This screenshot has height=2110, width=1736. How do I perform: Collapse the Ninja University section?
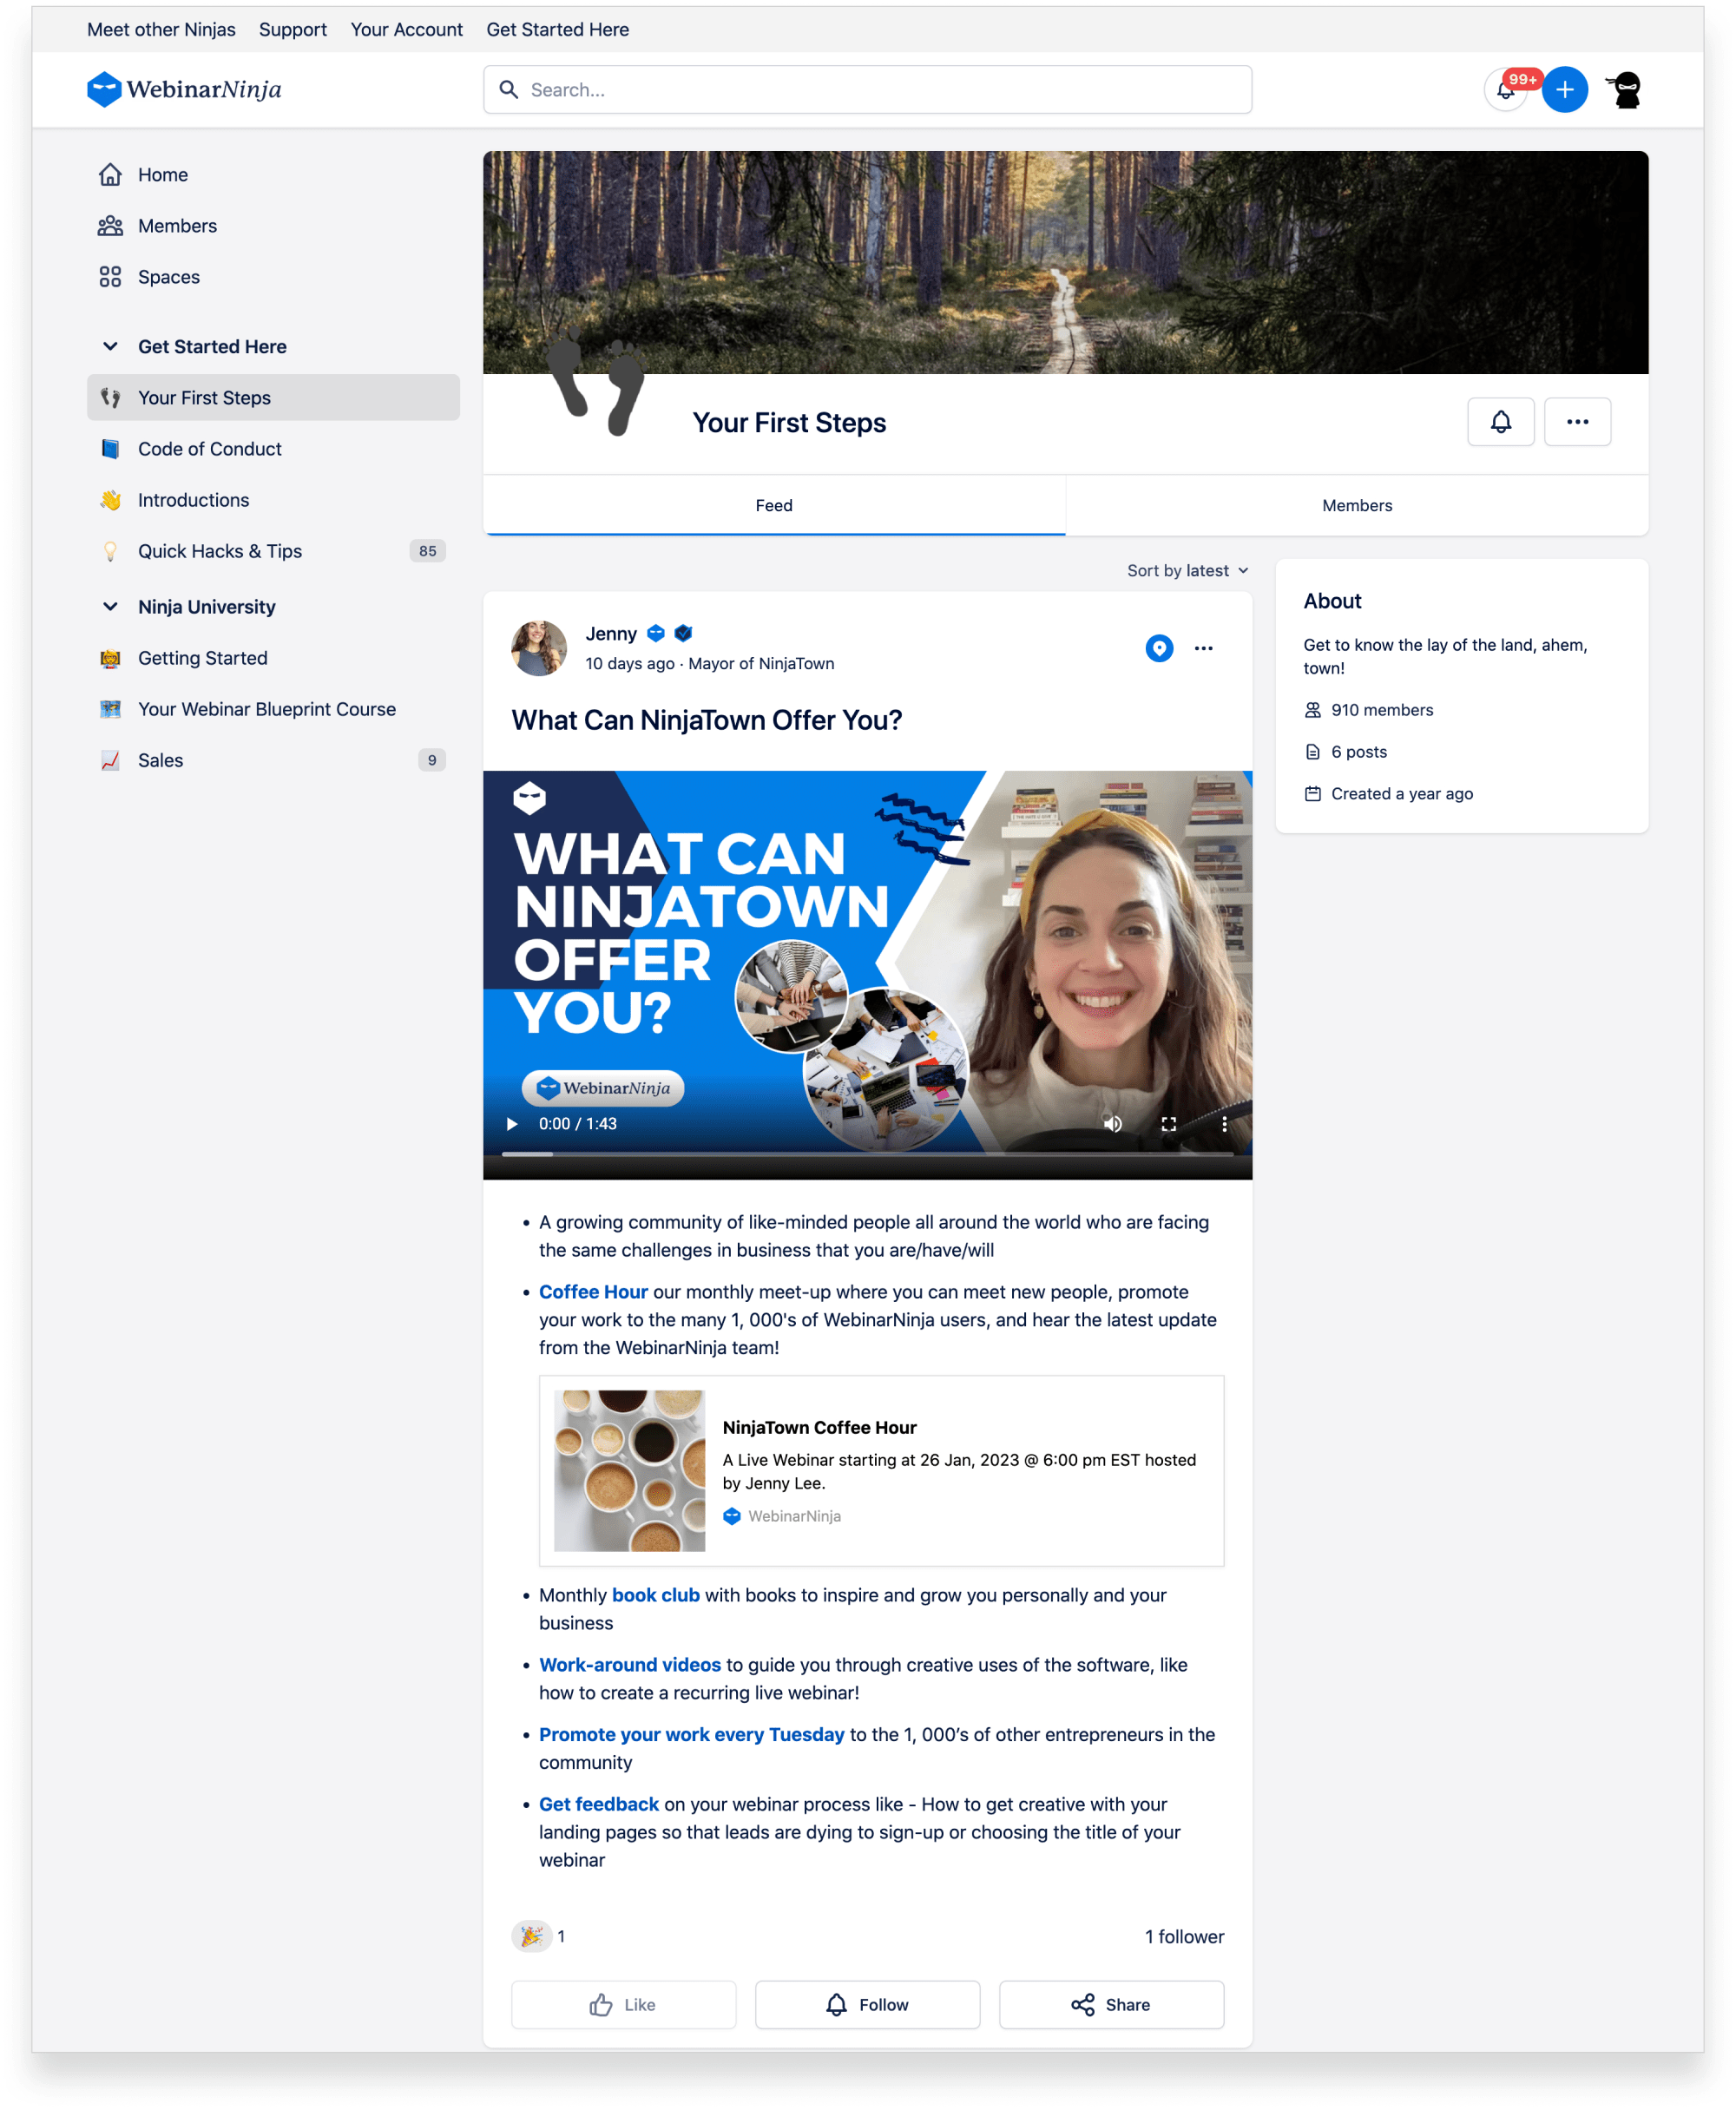[x=110, y=606]
